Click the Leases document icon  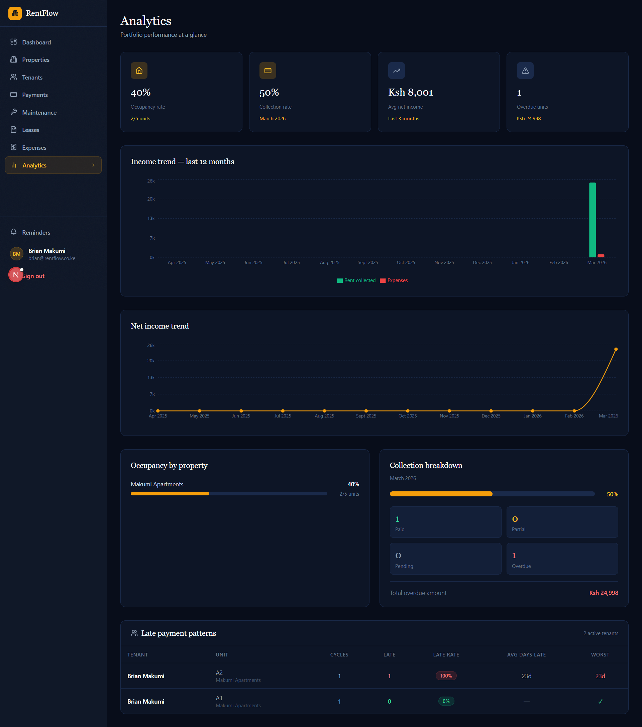13,129
